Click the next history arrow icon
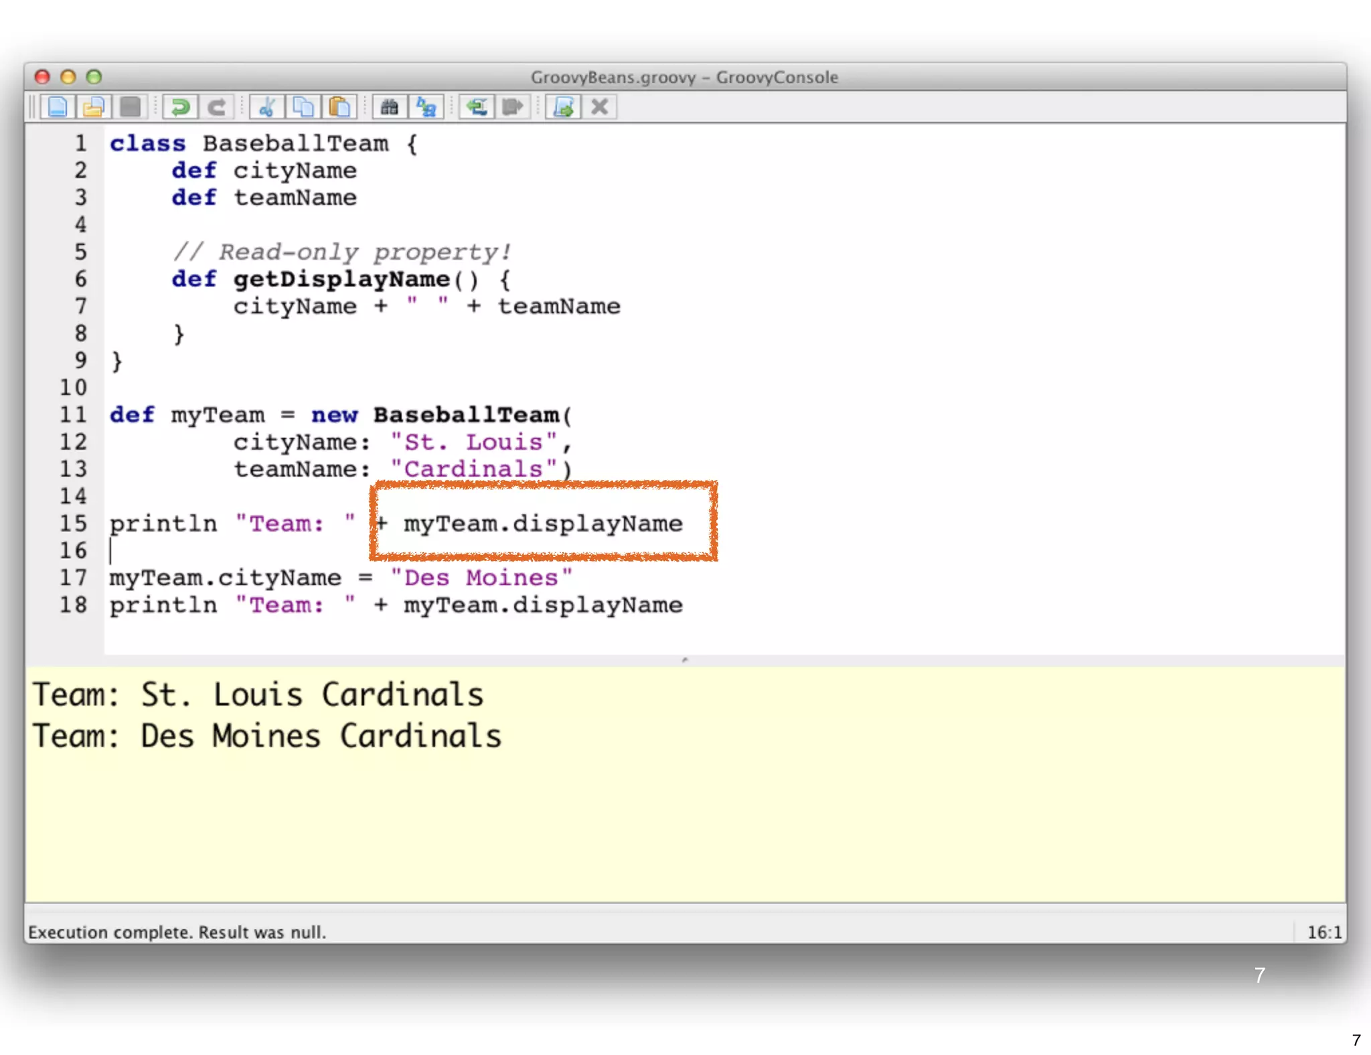Viewport: 1371px width, 1055px height. 513,107
